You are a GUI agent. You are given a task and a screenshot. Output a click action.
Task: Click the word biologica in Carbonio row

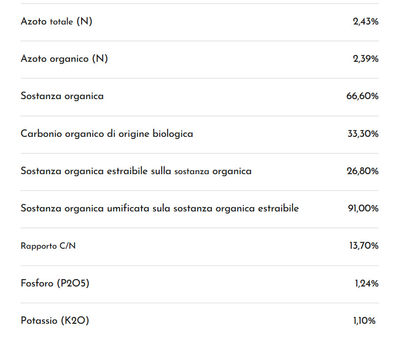coord(172,134)
